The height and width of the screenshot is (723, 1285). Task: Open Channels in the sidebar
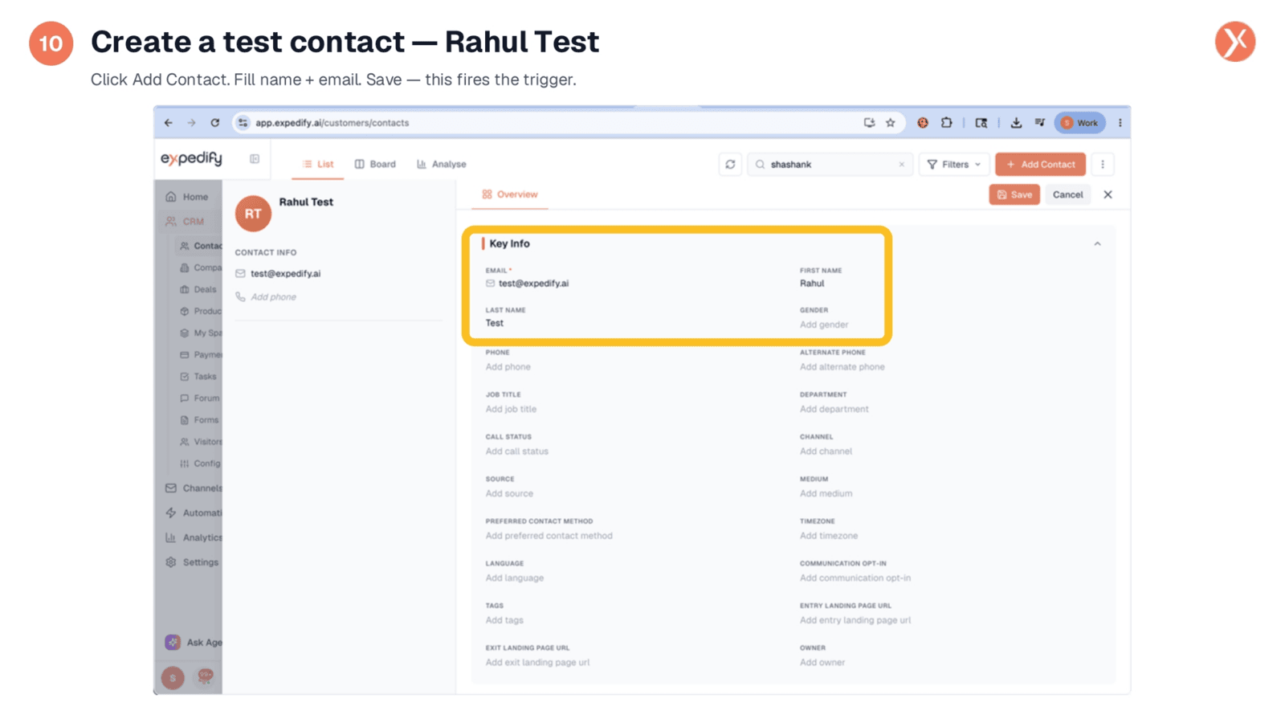(x=194, y=488)
